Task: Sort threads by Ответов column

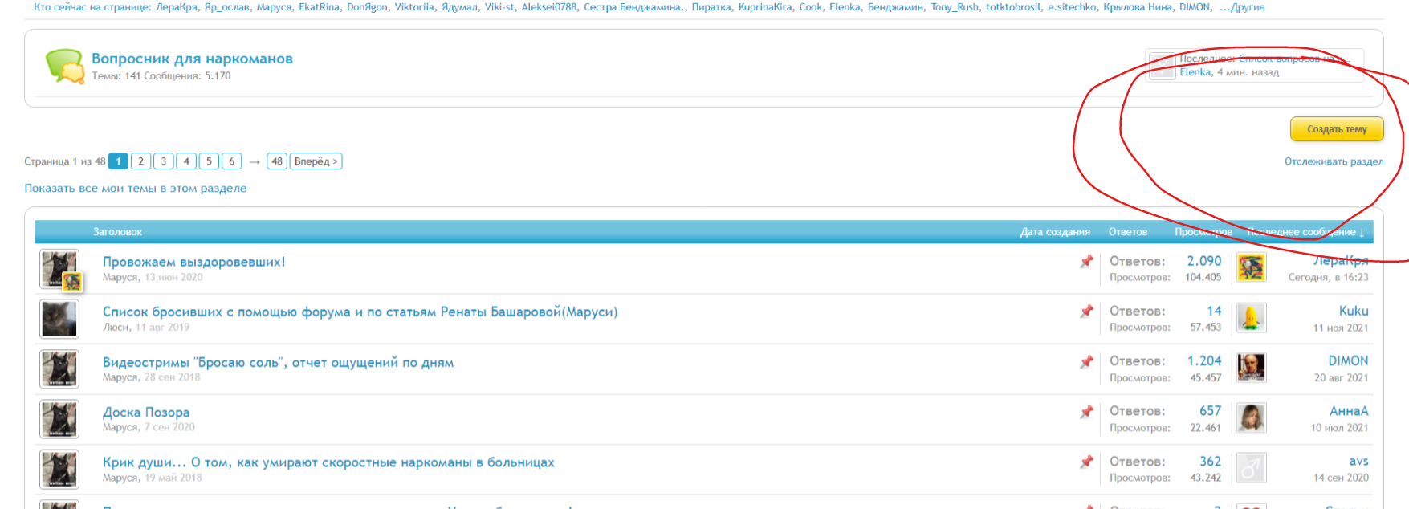Action: pyautogui.click(x=1127, y=232)
